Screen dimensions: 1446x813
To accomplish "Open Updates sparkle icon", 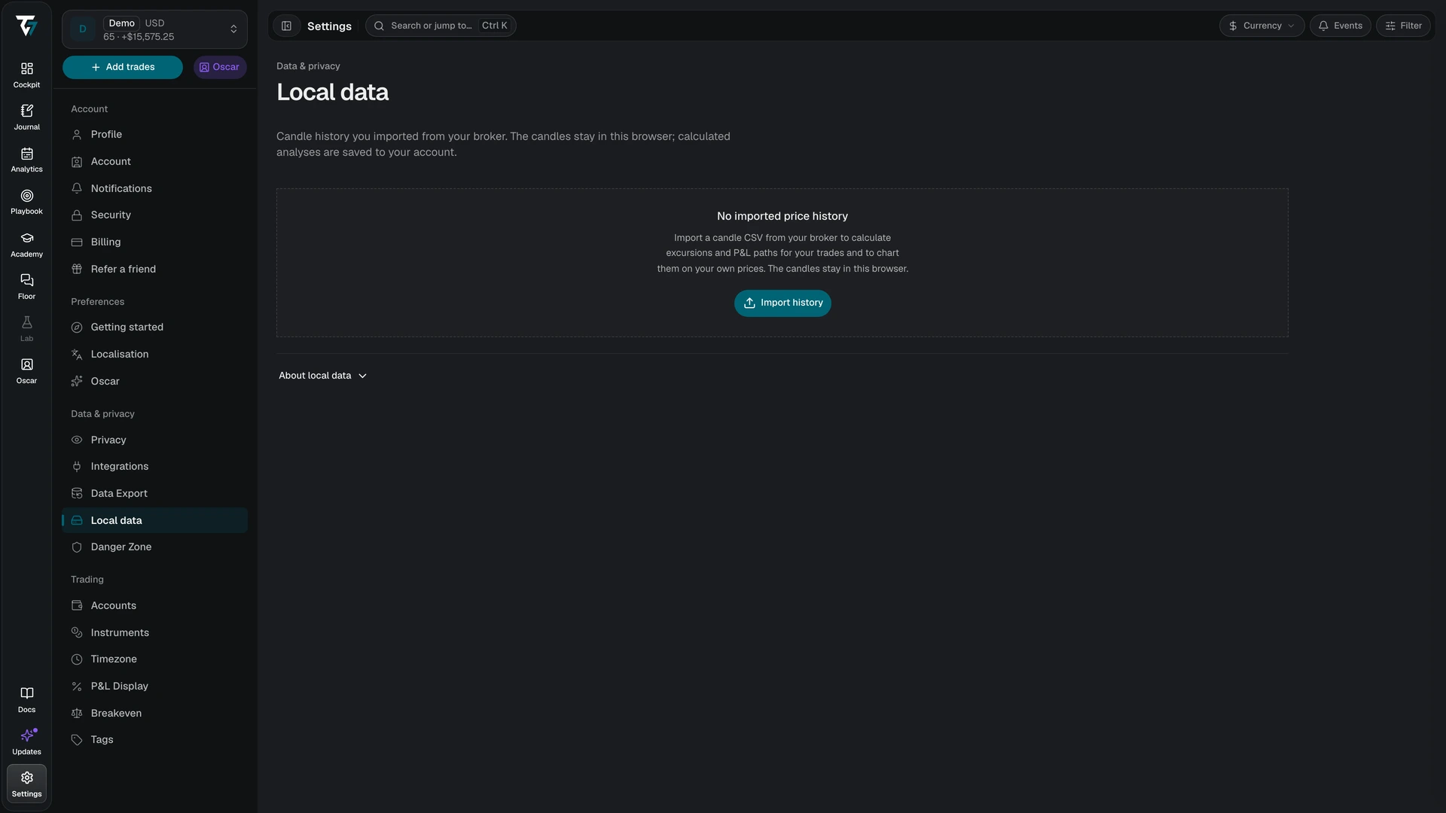I will point(26,742).
